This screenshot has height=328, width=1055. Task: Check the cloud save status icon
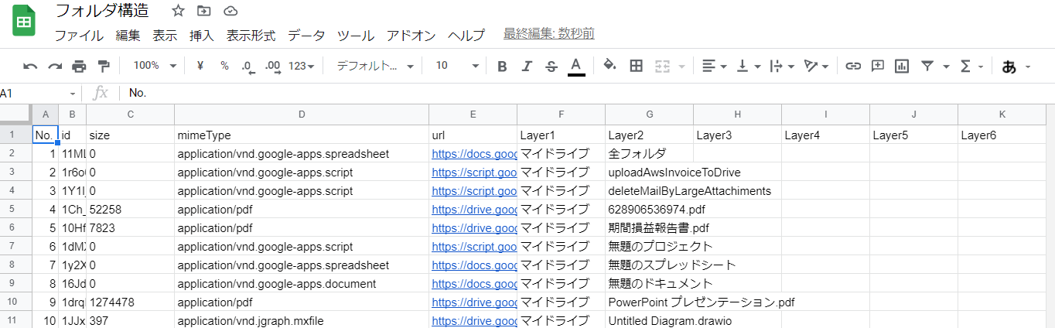pos(230,11)
